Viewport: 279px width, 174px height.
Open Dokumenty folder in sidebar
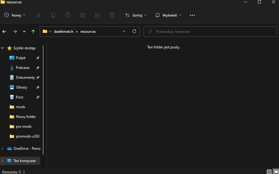coord(25,78)
